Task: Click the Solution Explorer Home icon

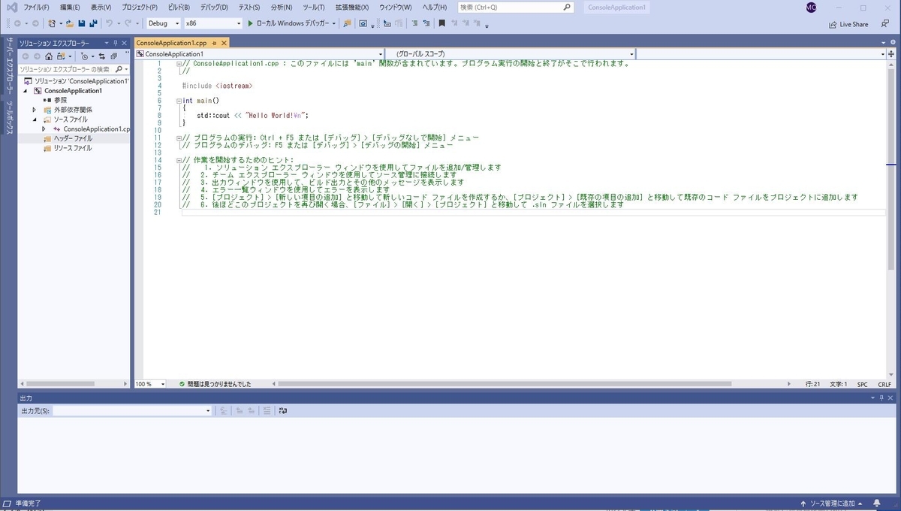Action: (x=48, y=56)
